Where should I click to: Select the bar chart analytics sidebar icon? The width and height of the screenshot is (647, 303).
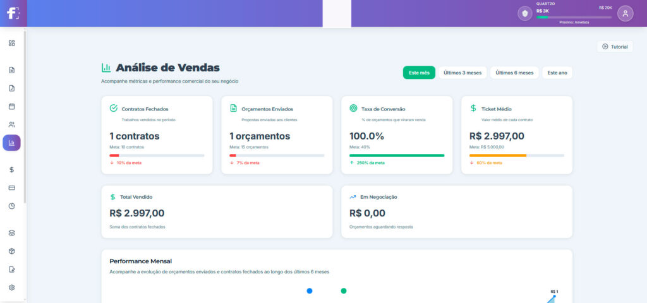point(11,143)
